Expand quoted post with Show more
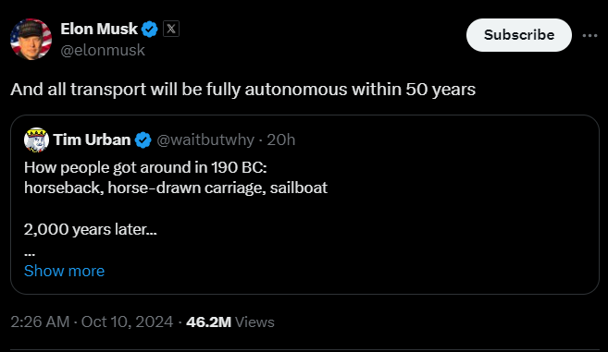Screen dimensions: 608x352 [x=65, y=271]
